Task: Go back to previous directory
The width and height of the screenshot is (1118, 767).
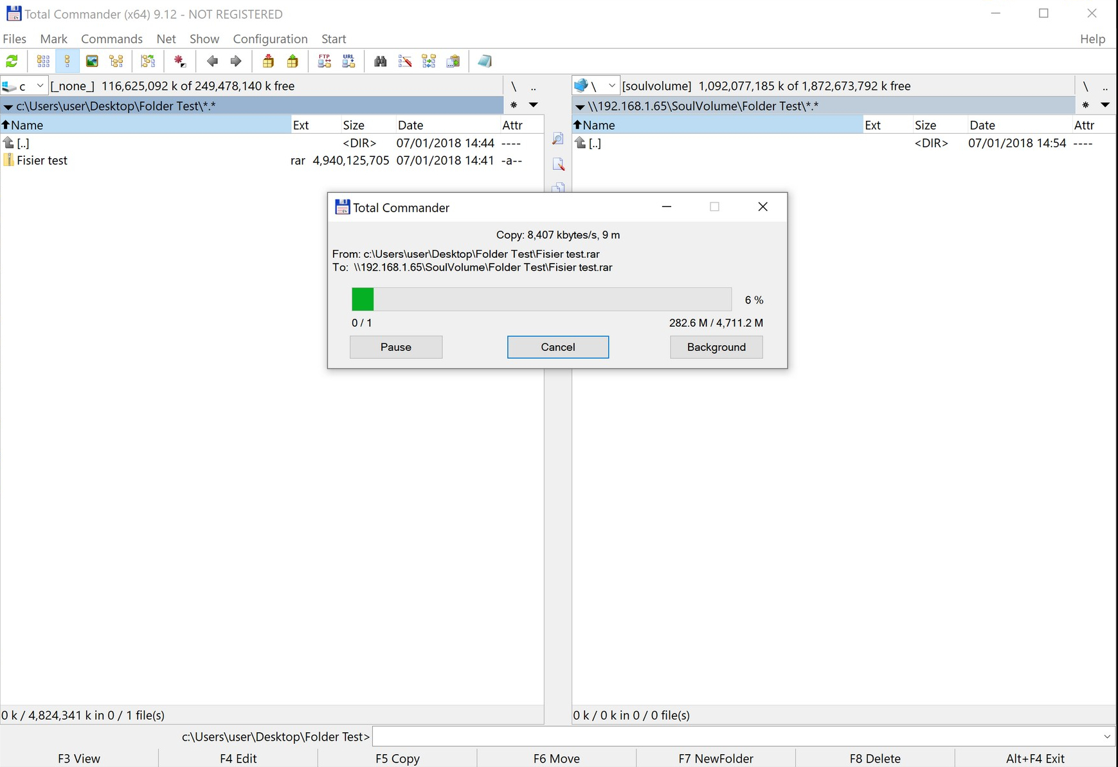Action: 212,61
